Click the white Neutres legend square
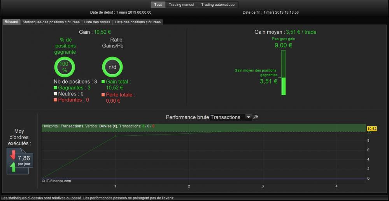Image resolution: width=389 pixels, height=201 pixels. tap(55, 94)
